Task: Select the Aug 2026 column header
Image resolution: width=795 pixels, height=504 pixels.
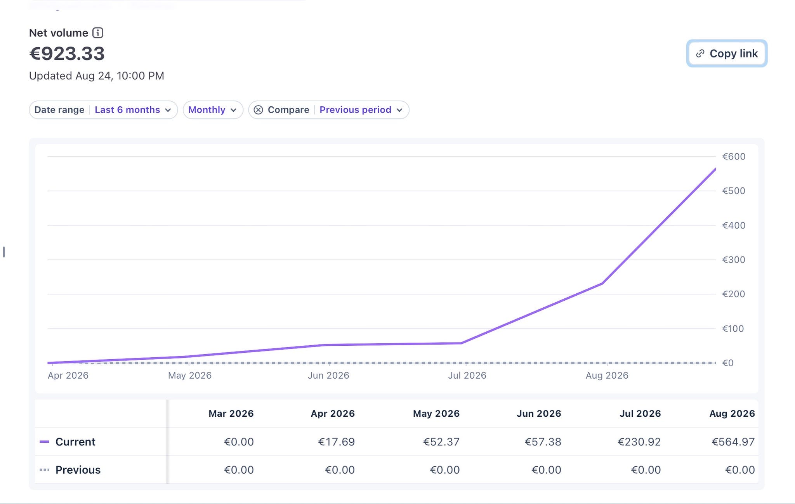Action: (732, 414)
